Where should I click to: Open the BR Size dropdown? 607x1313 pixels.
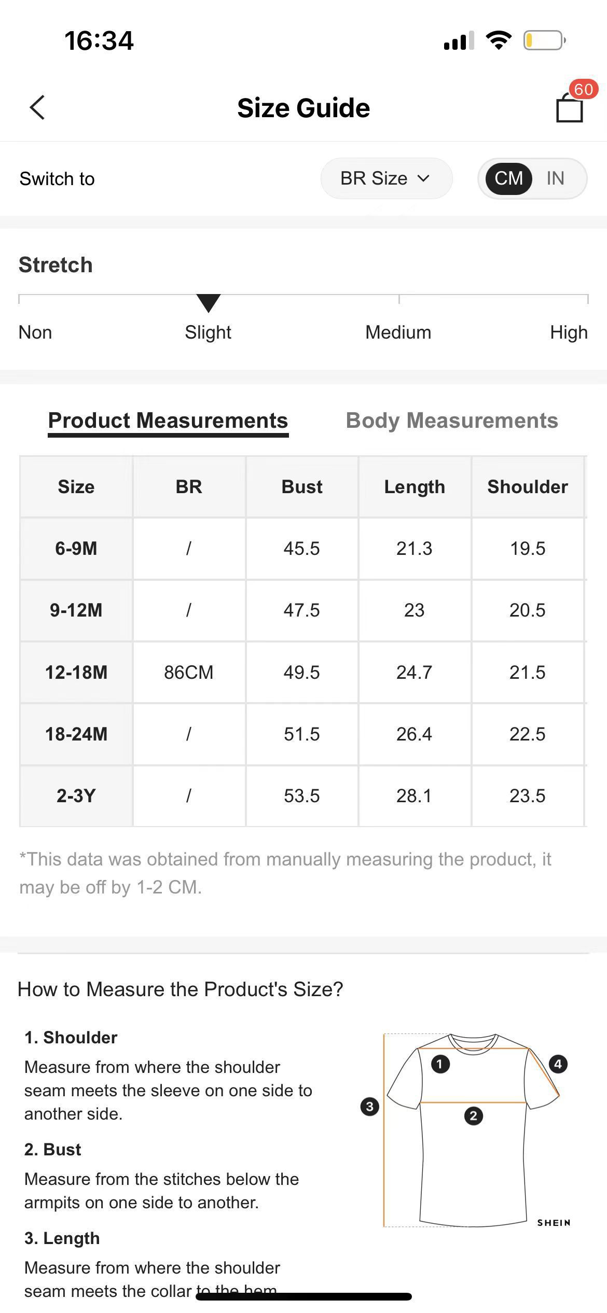click(x=385, y=178)
